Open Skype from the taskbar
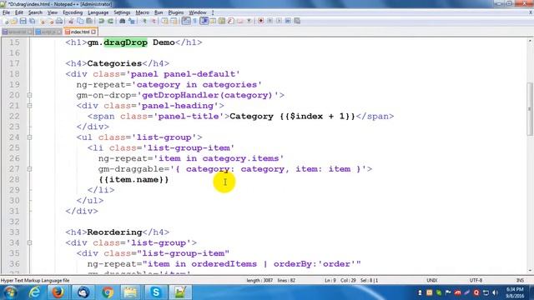This screenshot has height=300, width=534. [156, 292]
